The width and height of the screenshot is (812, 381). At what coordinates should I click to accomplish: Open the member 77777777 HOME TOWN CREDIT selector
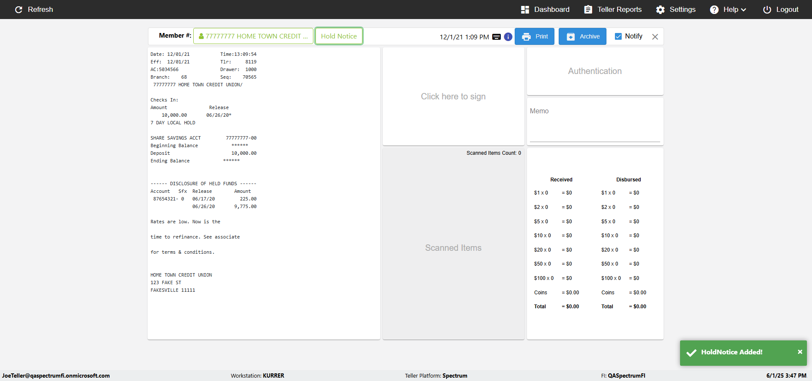tap(253, 36)
